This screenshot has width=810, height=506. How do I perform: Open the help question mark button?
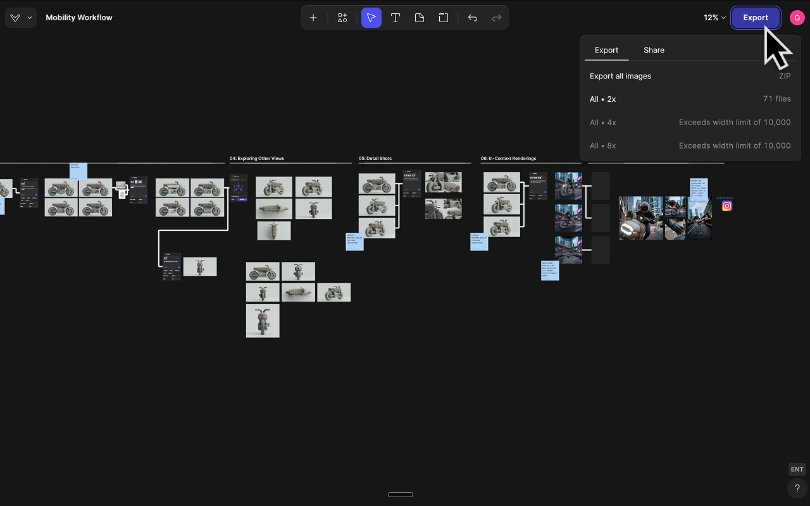(797, 488)
